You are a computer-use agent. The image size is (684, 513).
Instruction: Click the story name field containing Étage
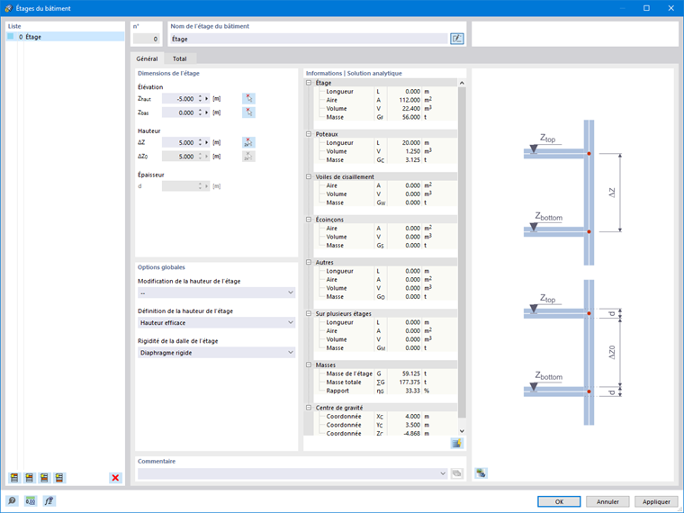309,39
